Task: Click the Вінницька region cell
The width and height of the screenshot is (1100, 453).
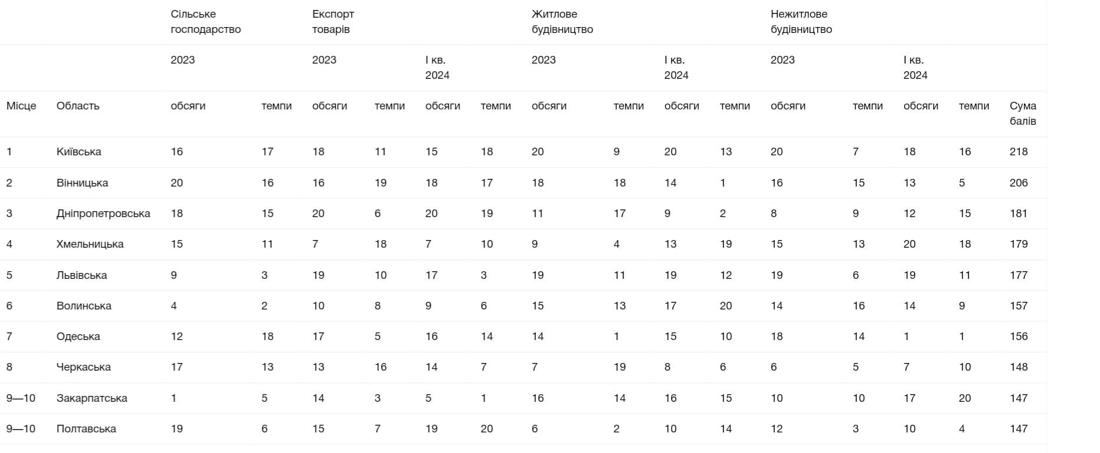Action: (x=82, y=183)
